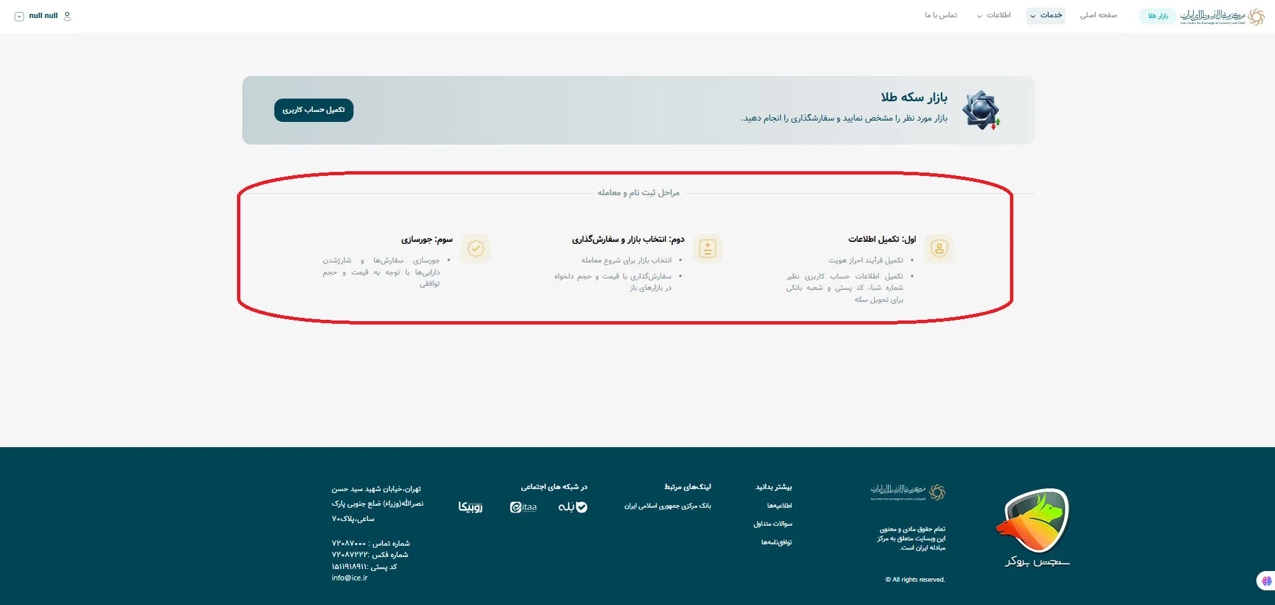
Task: Click the profile icon next to null null
Action: tap(66, 16)
